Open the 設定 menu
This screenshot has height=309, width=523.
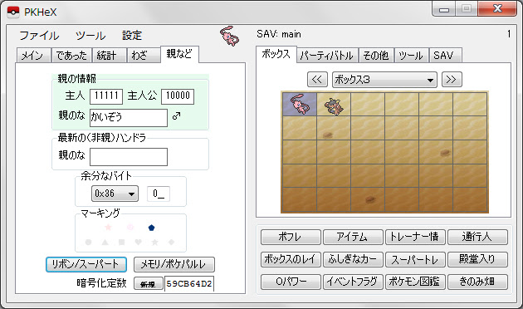(x=132, y=36)
